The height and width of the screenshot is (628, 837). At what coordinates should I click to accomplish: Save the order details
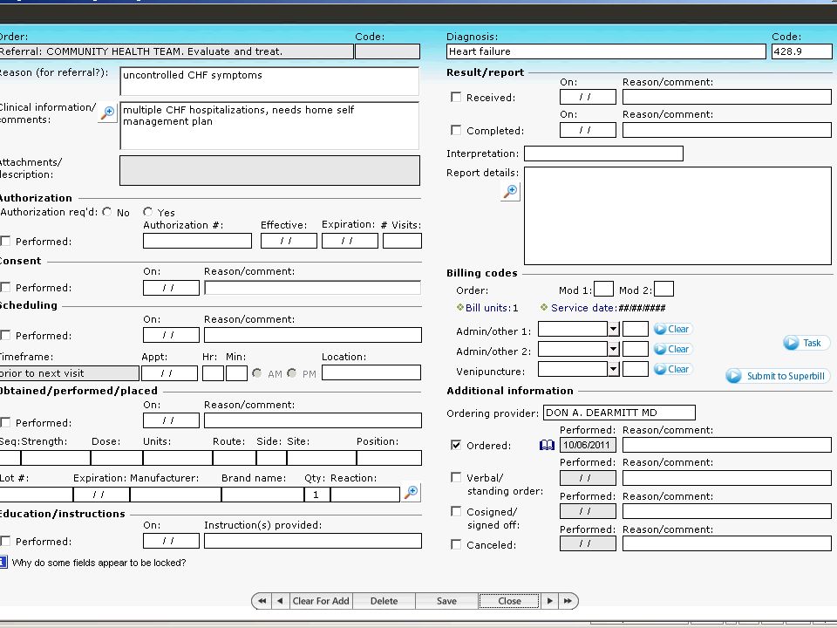pyautogui.click(x=446, y=601)
